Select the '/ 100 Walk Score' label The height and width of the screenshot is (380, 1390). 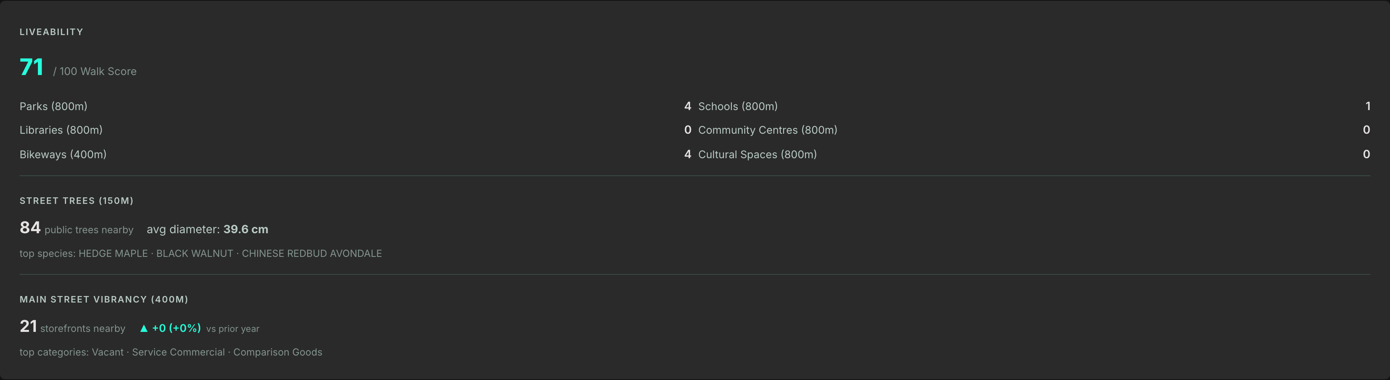[95, 71]
